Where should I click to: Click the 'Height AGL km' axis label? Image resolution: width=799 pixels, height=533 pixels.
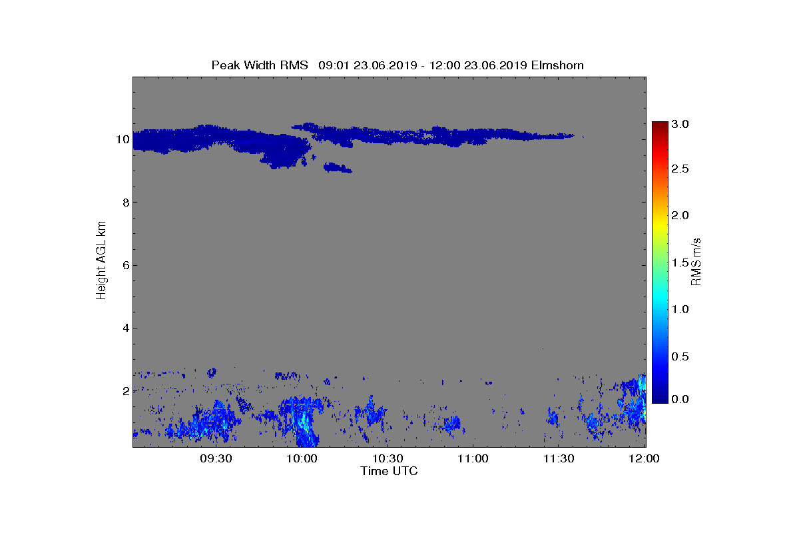pos(101,262)
